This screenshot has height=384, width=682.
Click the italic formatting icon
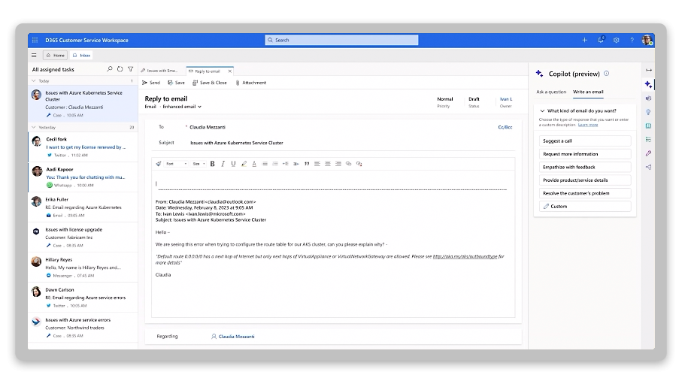[223, 163]
